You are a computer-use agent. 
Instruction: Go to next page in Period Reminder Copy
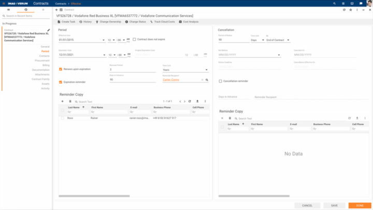click(184, 102)
